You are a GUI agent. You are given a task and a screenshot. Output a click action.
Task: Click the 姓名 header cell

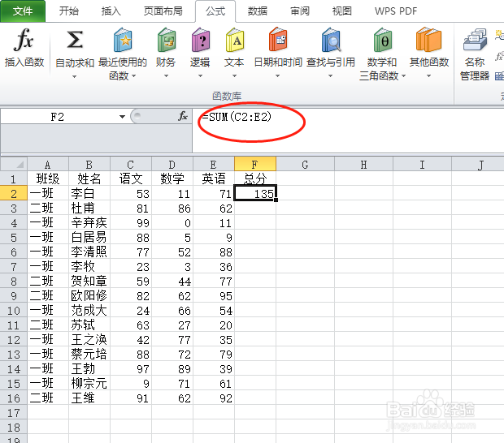coord(89,178)
